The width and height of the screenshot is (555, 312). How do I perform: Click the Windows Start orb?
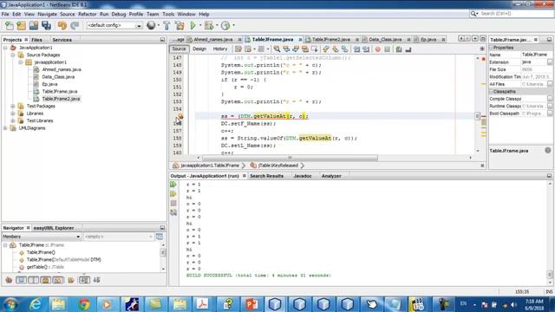(11, 304)
